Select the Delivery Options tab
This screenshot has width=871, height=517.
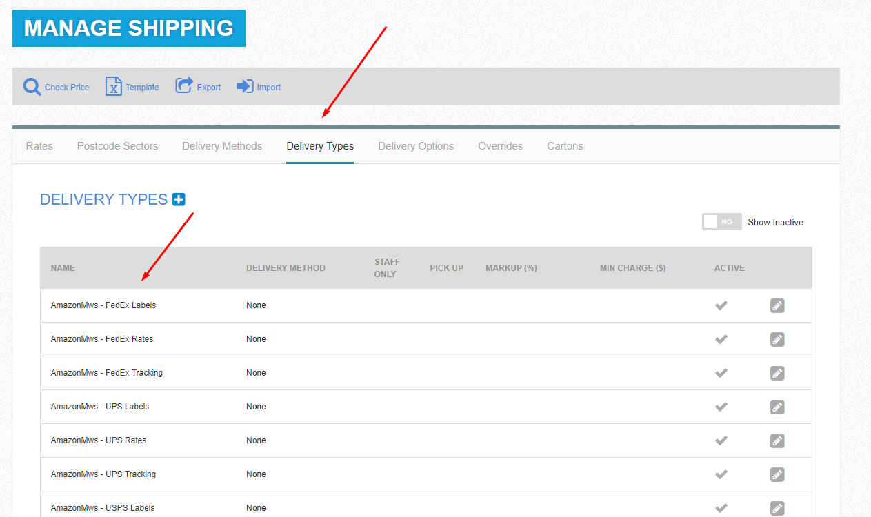(x=416, y=146)
